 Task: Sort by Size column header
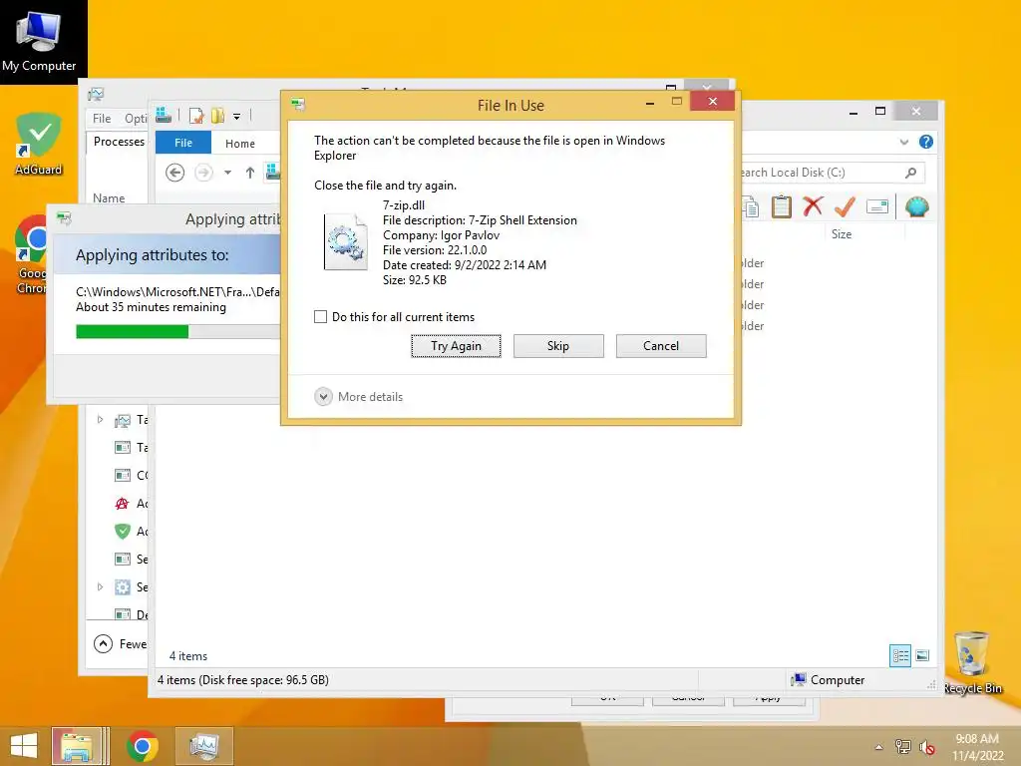click(x=842, y=233)
